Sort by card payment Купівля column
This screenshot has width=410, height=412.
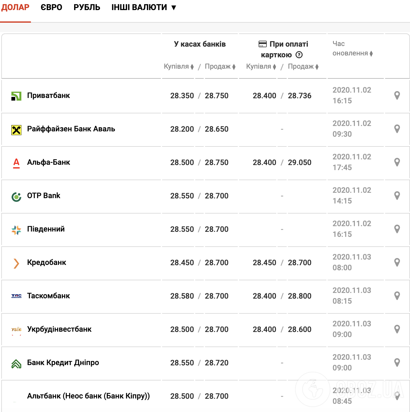(261, 66)
